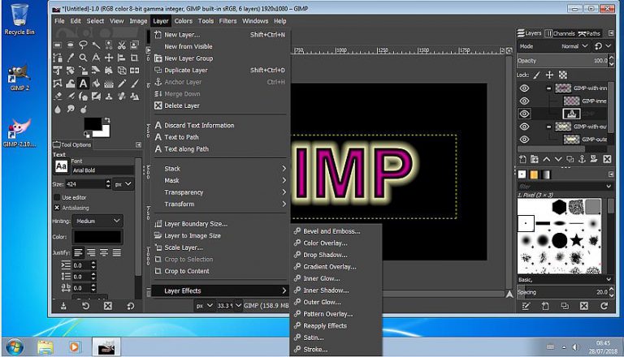Select the Heal bandage tool

pyautogui.click(x=121, y=96)
